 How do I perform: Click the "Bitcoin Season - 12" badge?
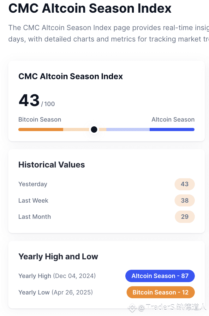160,292
